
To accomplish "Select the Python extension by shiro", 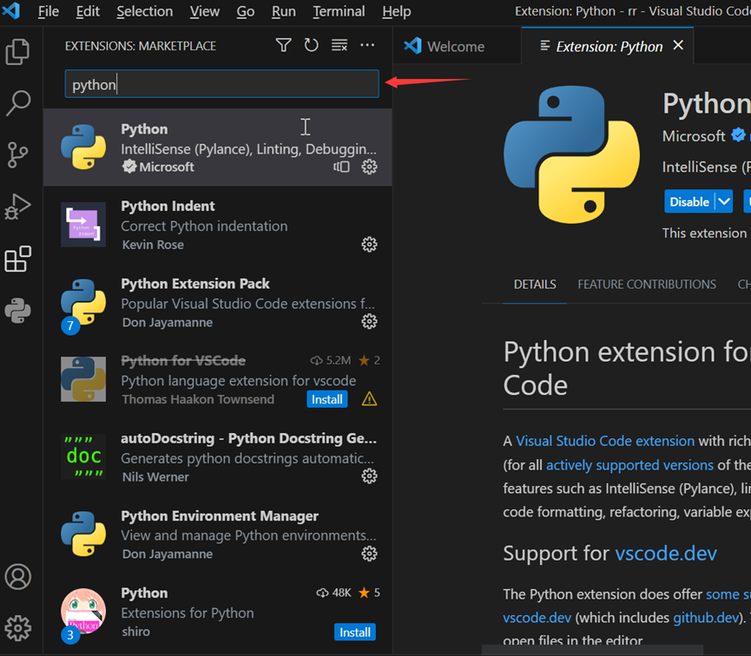I will 218,612.
